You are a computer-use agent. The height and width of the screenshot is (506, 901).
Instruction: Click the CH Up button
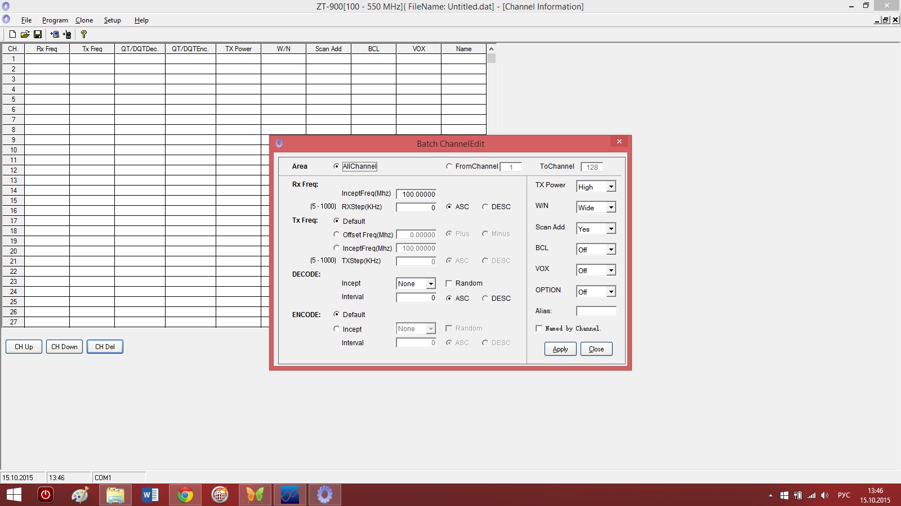(24, 346)
